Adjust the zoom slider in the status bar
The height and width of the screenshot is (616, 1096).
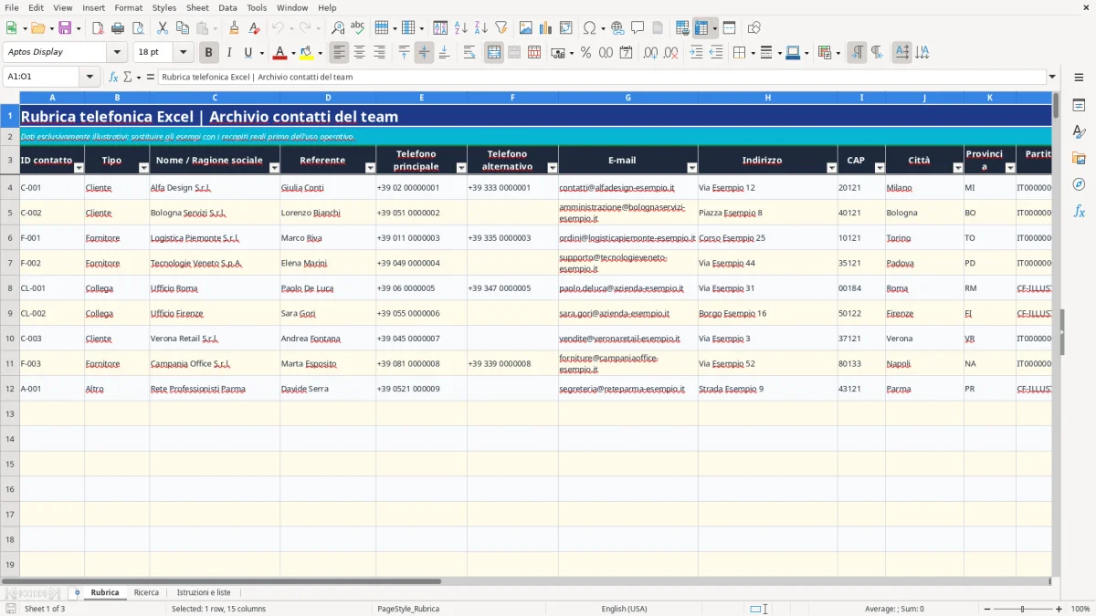coord(1022,609)
